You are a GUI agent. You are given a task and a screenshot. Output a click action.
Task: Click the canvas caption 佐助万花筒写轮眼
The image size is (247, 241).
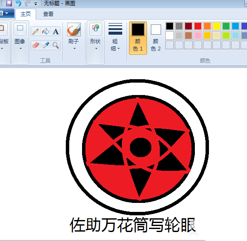pos(132,225)
